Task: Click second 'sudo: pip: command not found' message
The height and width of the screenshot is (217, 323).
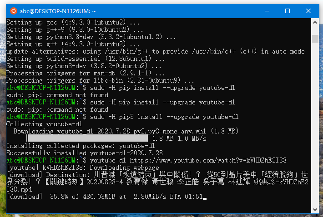Action: (57, 109)
